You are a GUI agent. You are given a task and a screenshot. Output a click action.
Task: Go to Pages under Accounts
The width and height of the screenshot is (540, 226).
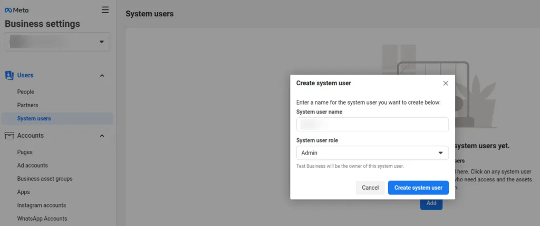point(25,152)
